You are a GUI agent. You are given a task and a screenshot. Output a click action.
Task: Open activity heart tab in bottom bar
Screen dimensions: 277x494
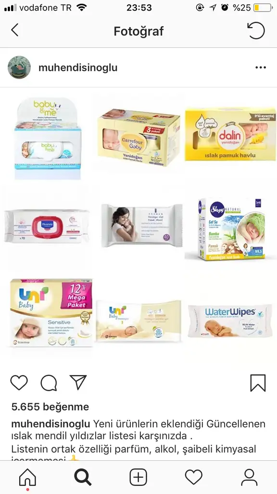194,477
